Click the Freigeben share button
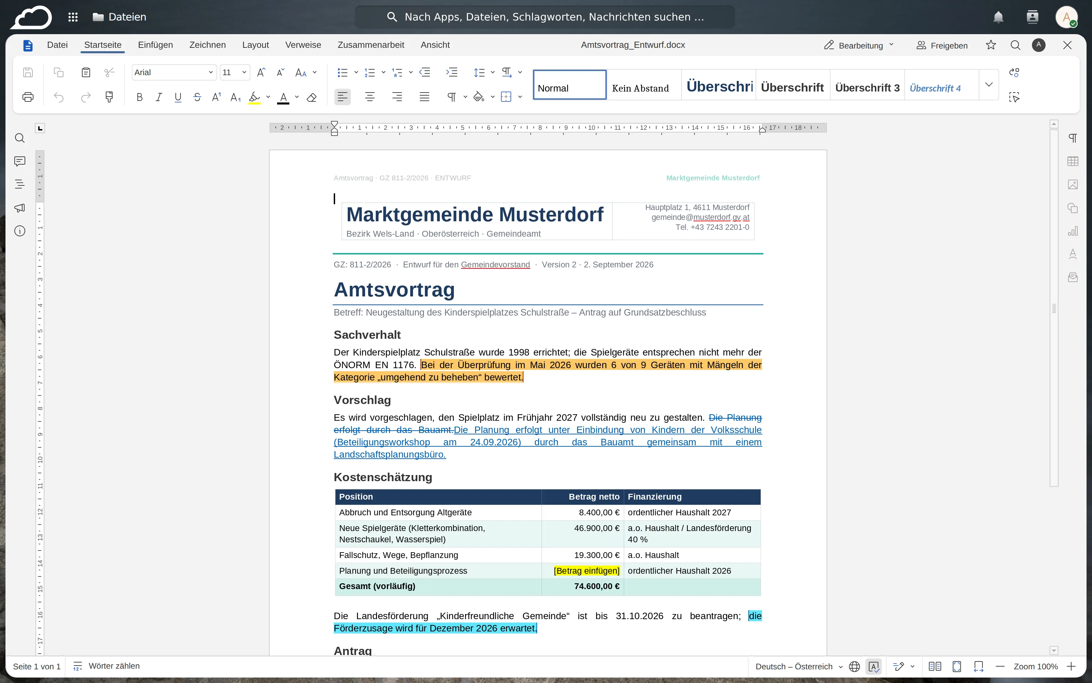 [x=942, y=45]
